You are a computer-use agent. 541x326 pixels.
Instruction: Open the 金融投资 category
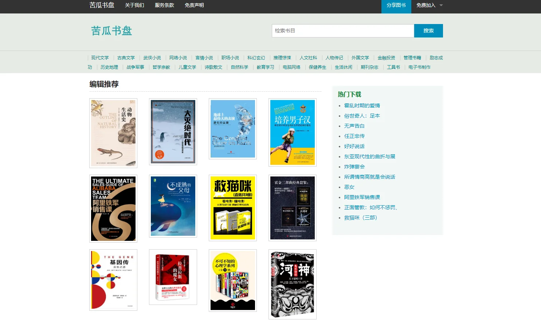pos(387,58)
